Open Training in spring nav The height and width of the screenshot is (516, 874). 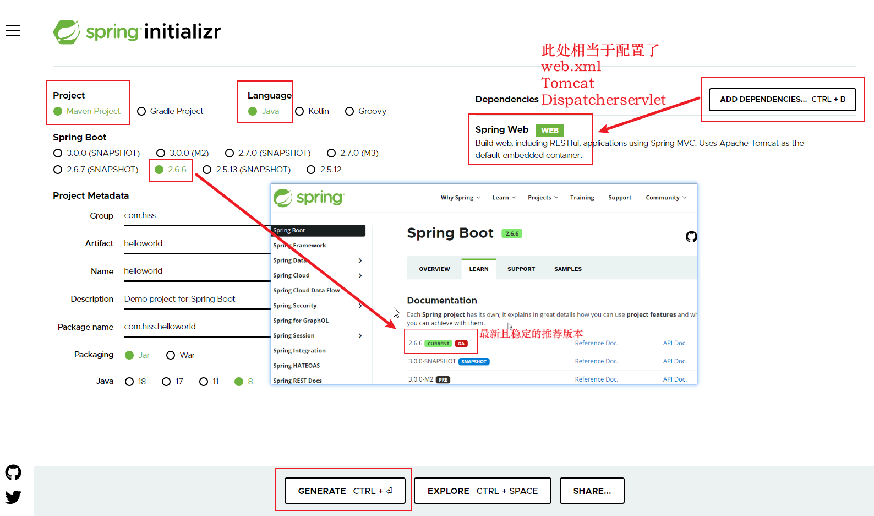point(582,198)
